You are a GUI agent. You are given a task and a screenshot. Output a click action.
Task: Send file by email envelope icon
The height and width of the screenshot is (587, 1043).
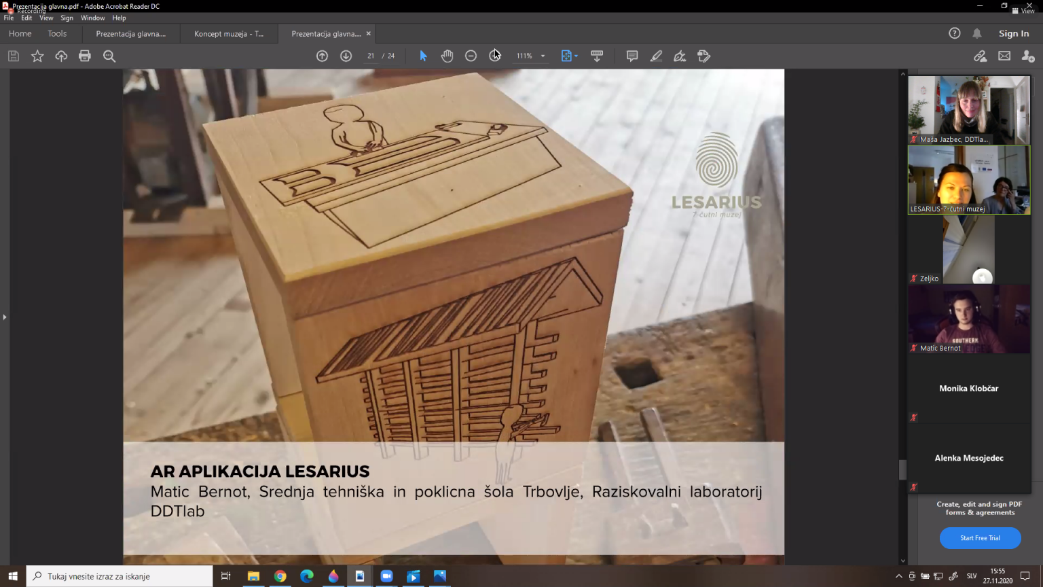click(x=1004, y=56)
